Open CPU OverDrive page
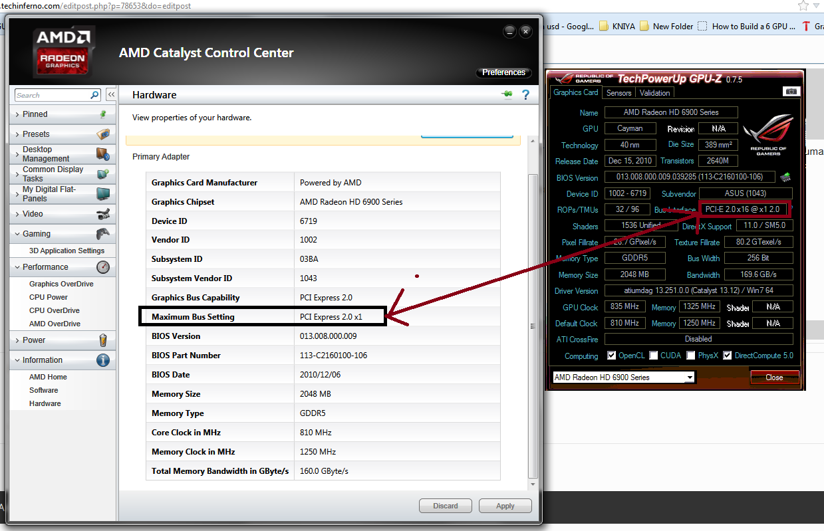This screenshot has width=824, height=531. pos(55,310)
